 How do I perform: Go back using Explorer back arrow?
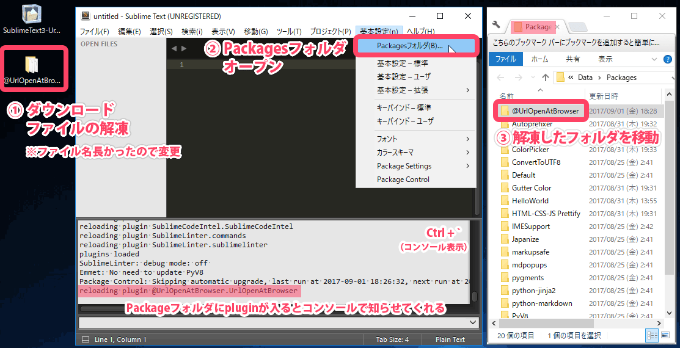pos(500,78)
